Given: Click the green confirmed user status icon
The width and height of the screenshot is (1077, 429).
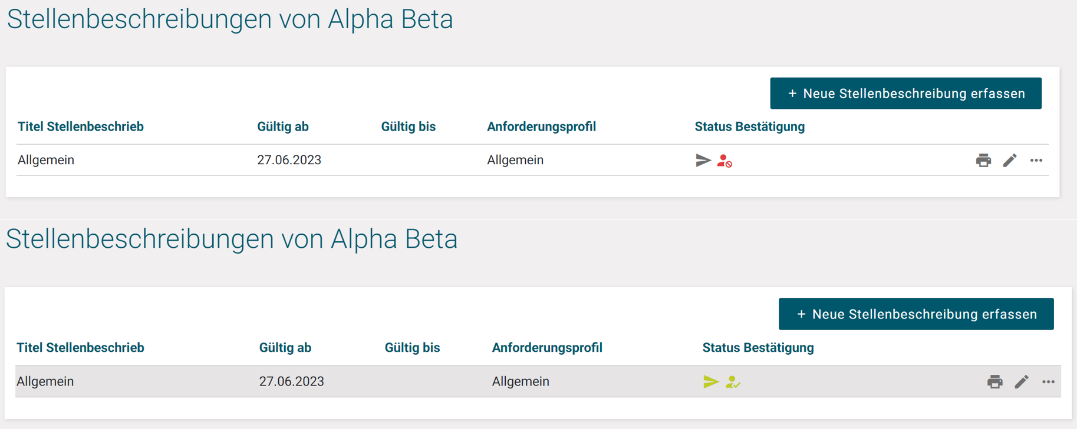Looking at the screenshot, I should click(x=733, y=382).
